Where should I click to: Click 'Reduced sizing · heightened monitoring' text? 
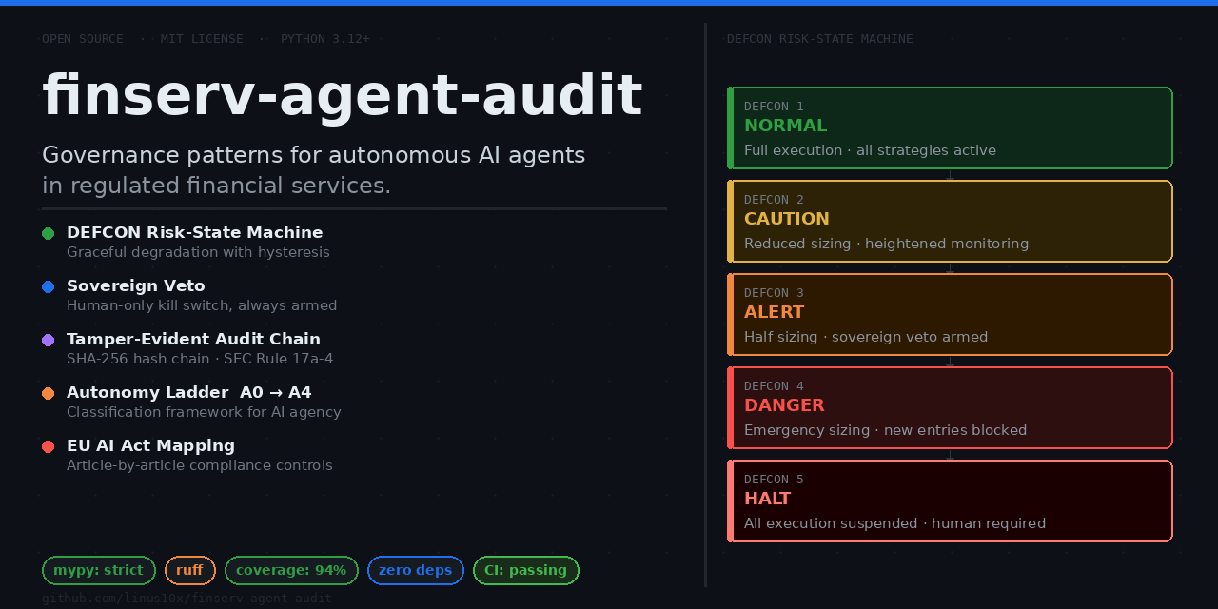886,244
